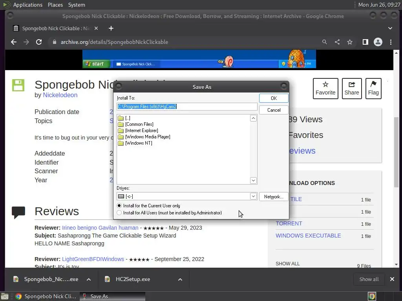The image size is (402, 301).
Task: Click the Reviews speech bubble icon
Action: tap(18, 212)
